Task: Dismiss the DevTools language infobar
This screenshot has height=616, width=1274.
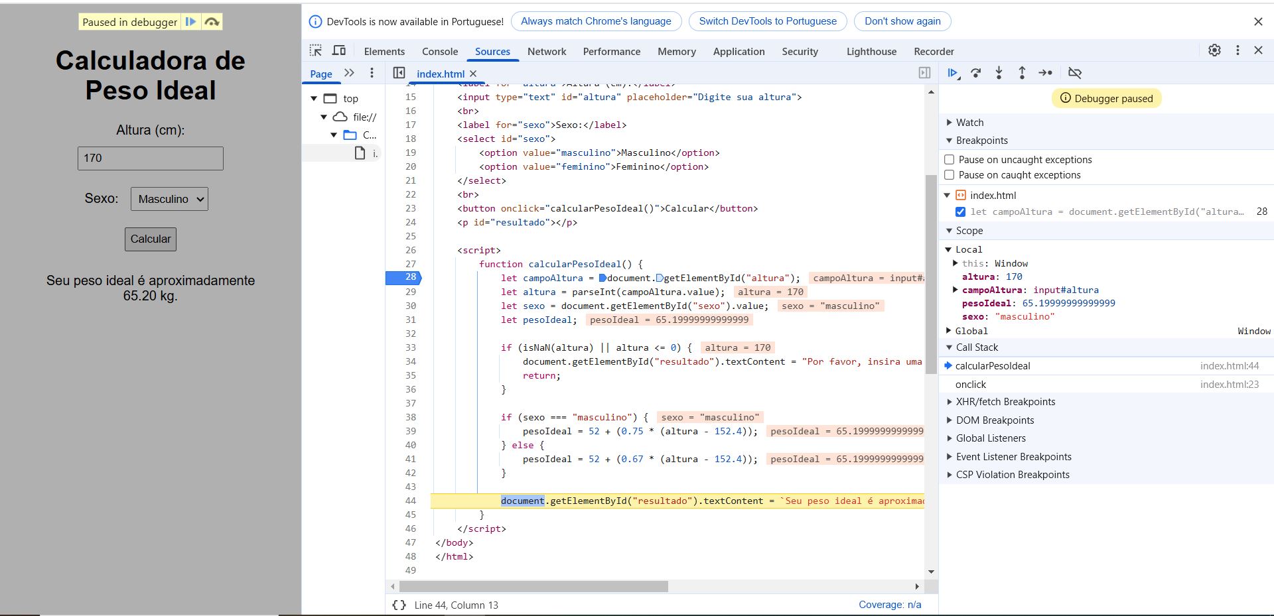Action: [1258, 21]
